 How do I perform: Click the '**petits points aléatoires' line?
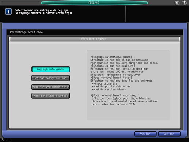pos(111,86)
